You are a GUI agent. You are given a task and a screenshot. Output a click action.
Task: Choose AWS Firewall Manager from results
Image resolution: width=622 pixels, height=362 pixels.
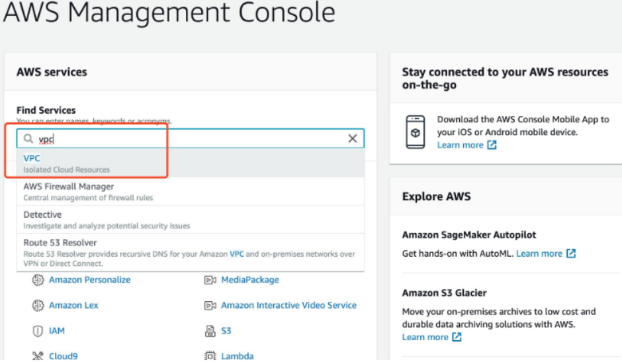[190, 191]
